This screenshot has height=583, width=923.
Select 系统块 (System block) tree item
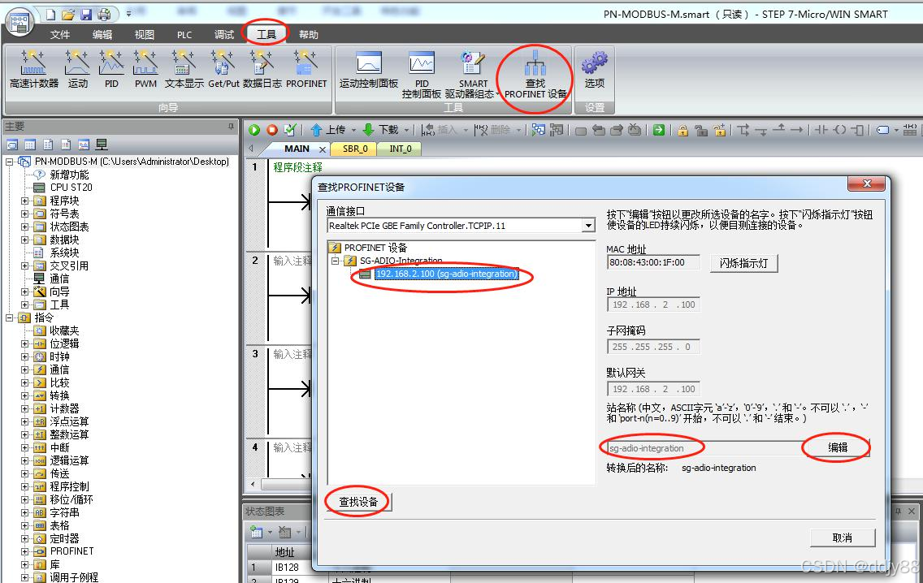pos(64,253)
